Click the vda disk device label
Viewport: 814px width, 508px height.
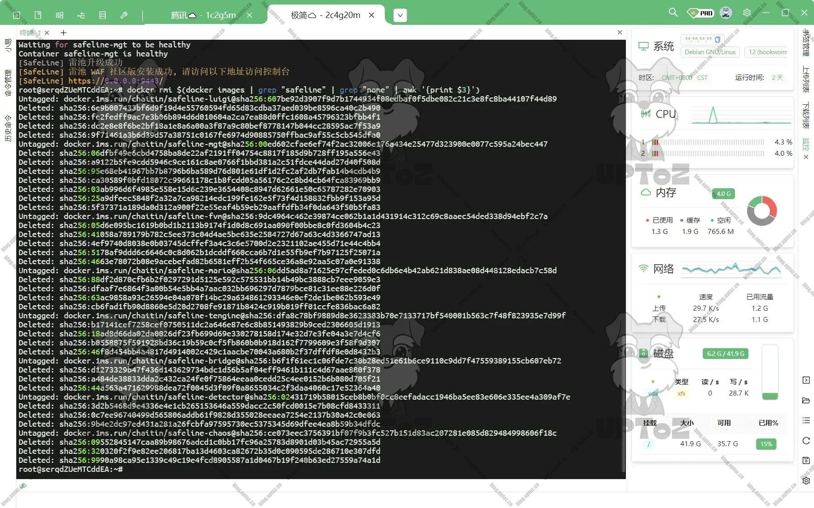pyautogui.click(x=653, y=393)
